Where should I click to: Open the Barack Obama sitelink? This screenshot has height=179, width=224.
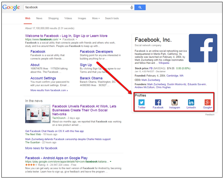[91, 78]
